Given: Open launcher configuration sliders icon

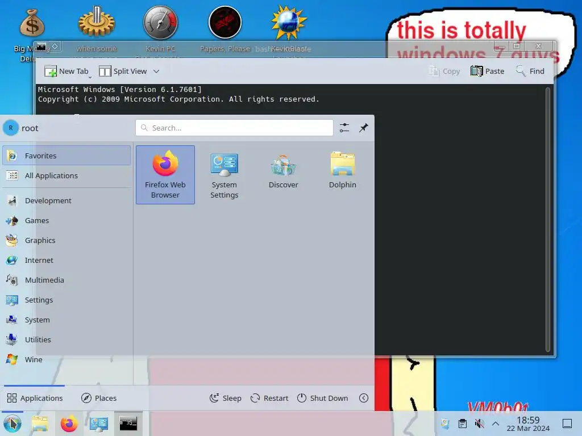Looking at the screenshot, I should point(344,128).
